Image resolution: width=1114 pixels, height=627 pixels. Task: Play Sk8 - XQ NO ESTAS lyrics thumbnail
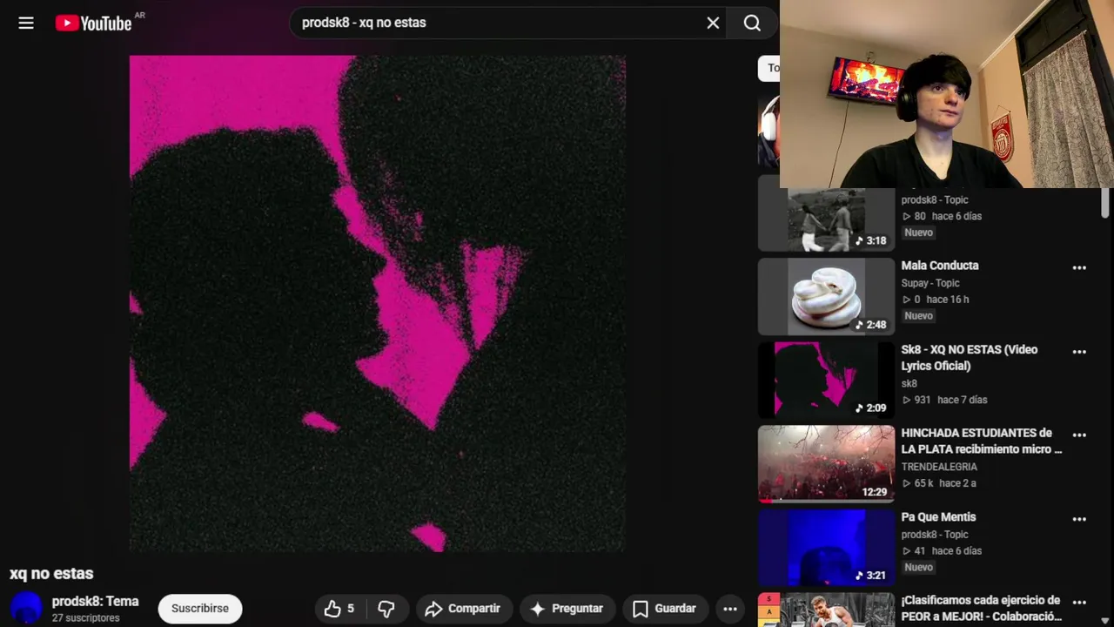point(826,380)
